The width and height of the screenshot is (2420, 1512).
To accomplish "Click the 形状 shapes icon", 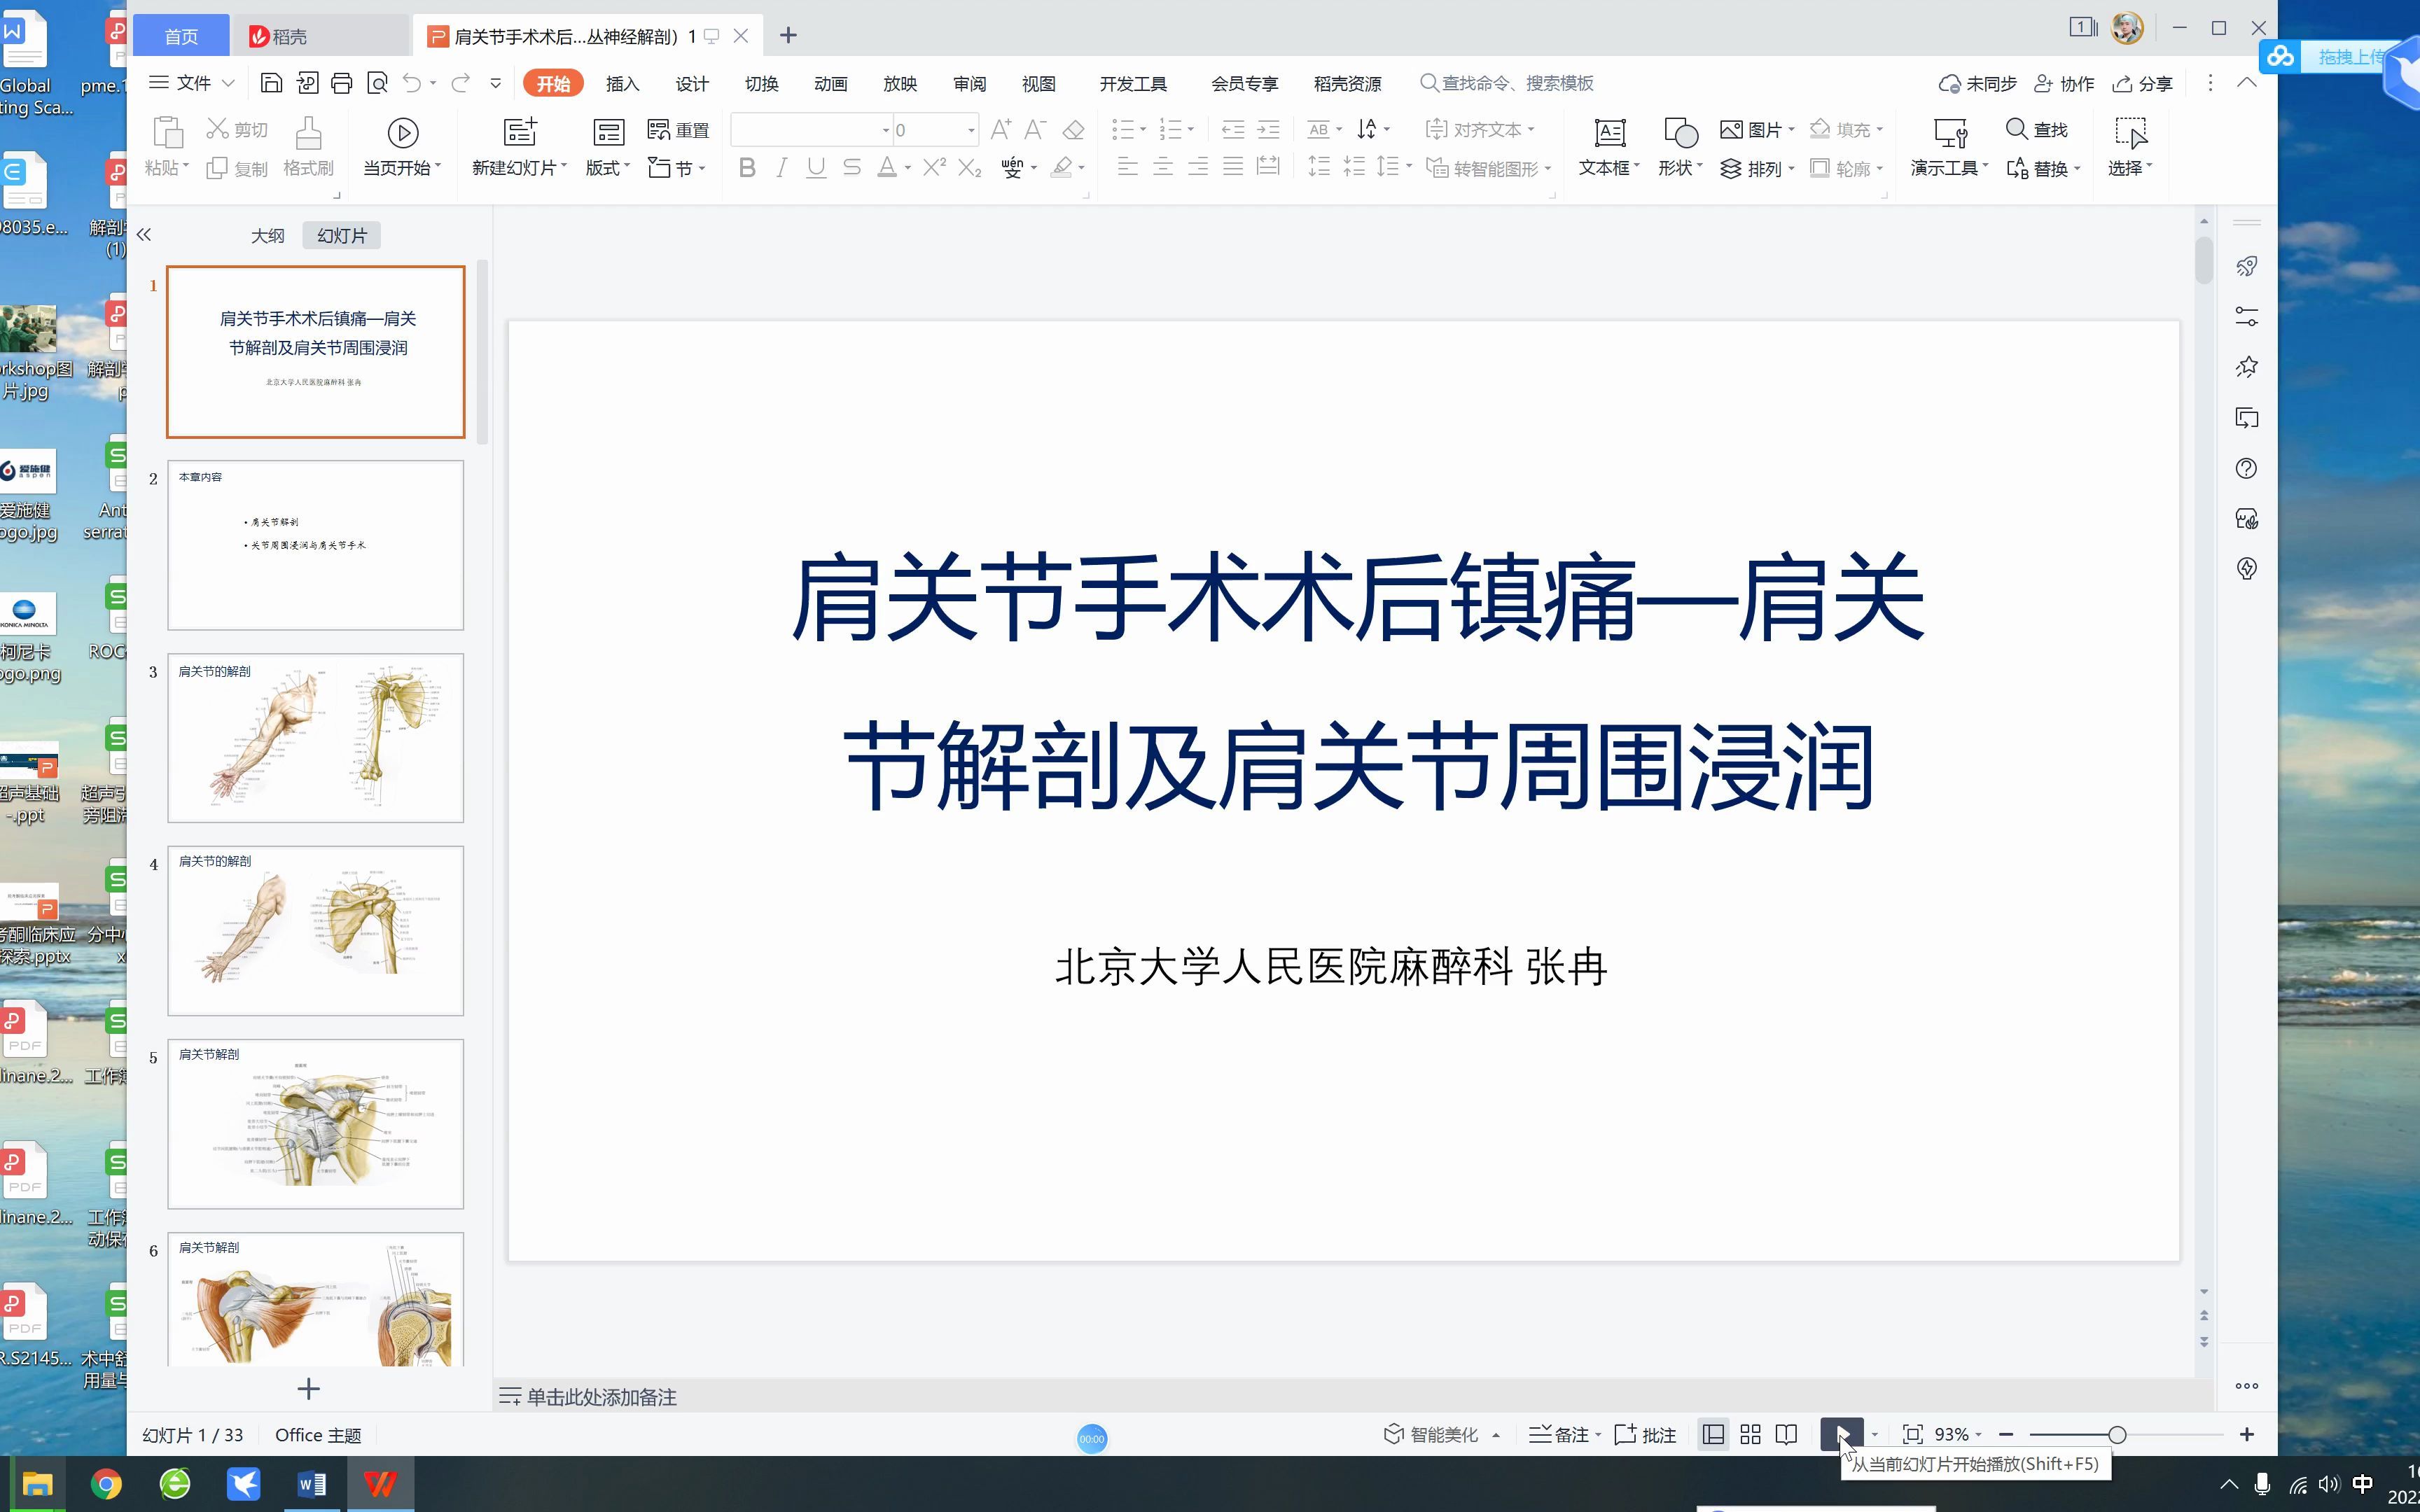I will (1680, 132).
